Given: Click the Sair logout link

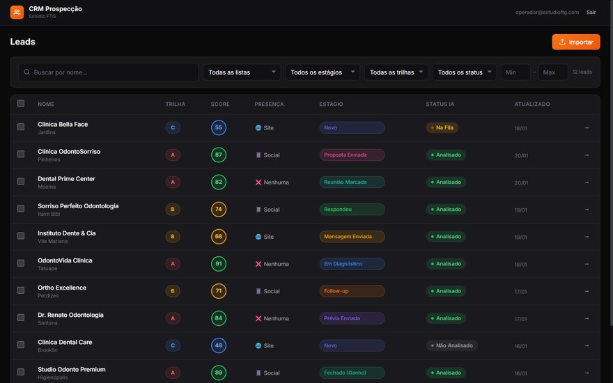Looking at the screenshot, I should pyautogui.click(x=591, y=13).
